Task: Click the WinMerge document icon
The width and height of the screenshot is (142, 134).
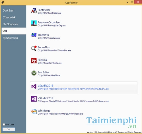Action: (x=34, y=112)
